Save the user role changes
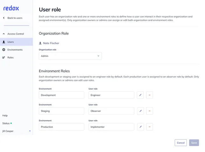Viewport: 205px width, 152px height. (x=194, y=143)
